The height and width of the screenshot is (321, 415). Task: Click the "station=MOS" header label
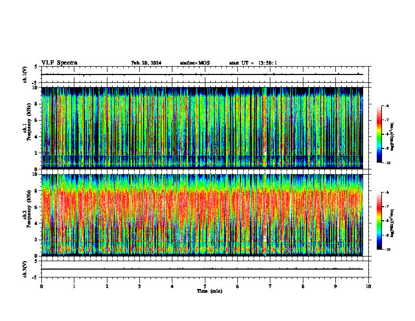coord(195,63)
